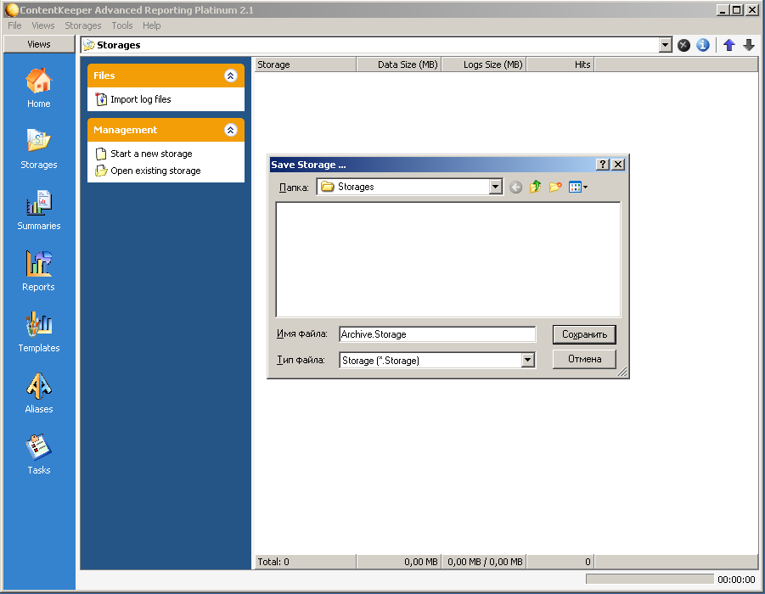Click the ContentKeeper title bar app icon
The width and height of the screenshot is (765, 594).
click(11, 9)
